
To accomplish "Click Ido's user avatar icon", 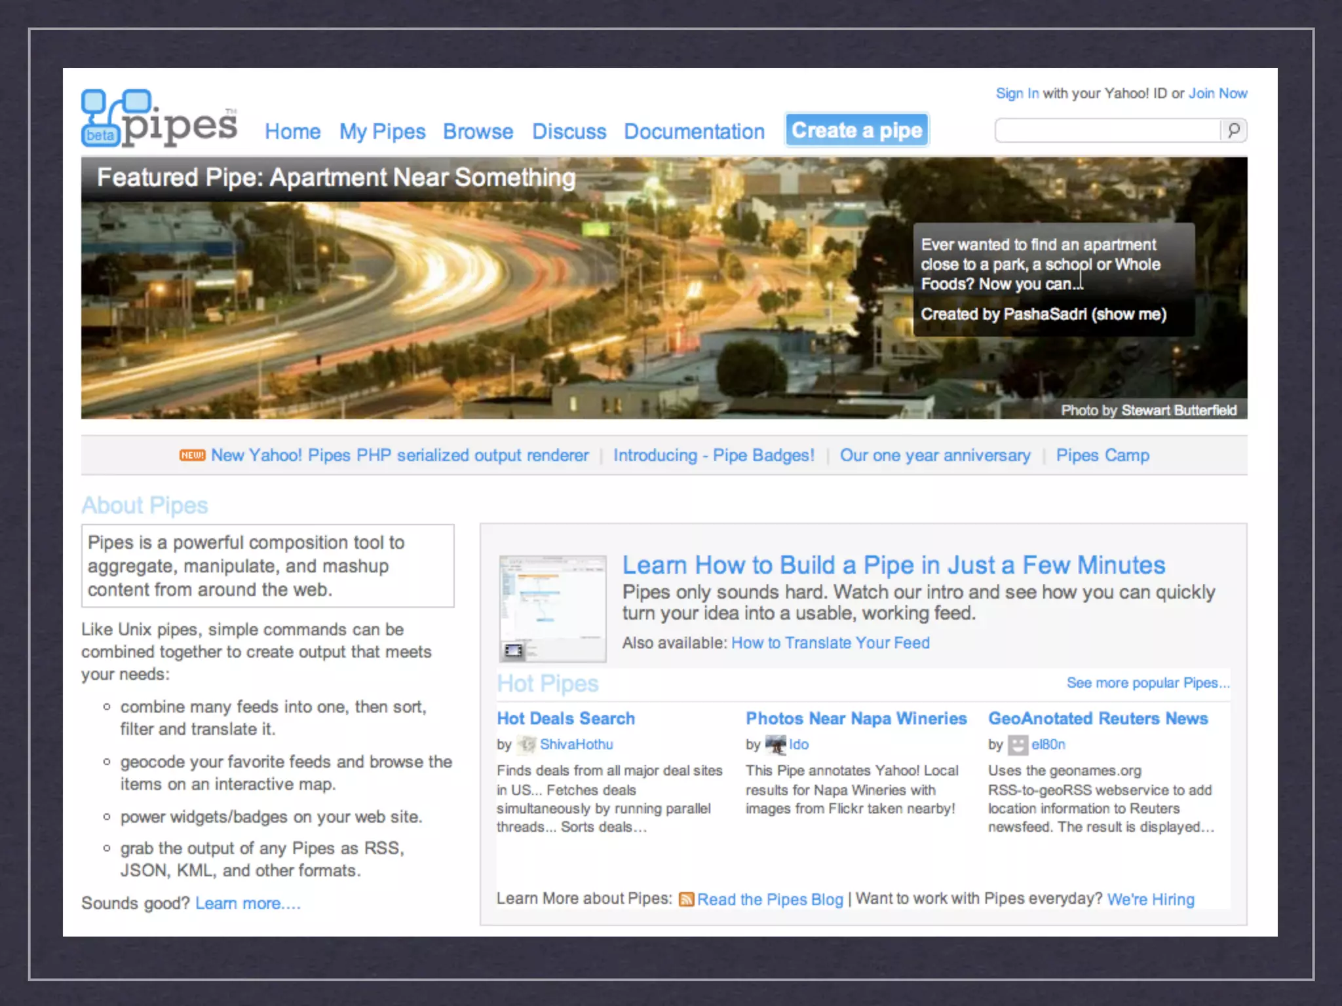I will point(775,745).
